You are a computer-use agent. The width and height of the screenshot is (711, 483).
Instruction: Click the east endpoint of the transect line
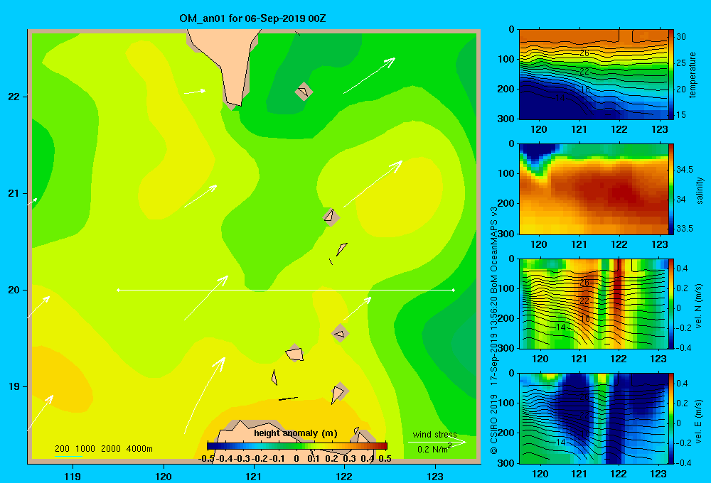click(x=454, y=290)
